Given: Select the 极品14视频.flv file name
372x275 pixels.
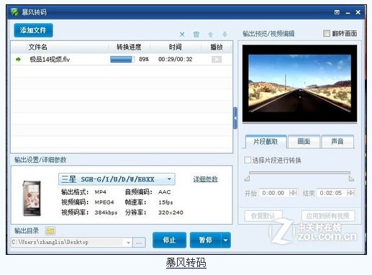Looking at the screenshot, I should tap(50, 59).
